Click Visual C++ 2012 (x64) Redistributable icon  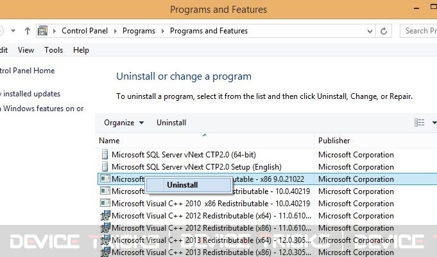click(105, 215)
